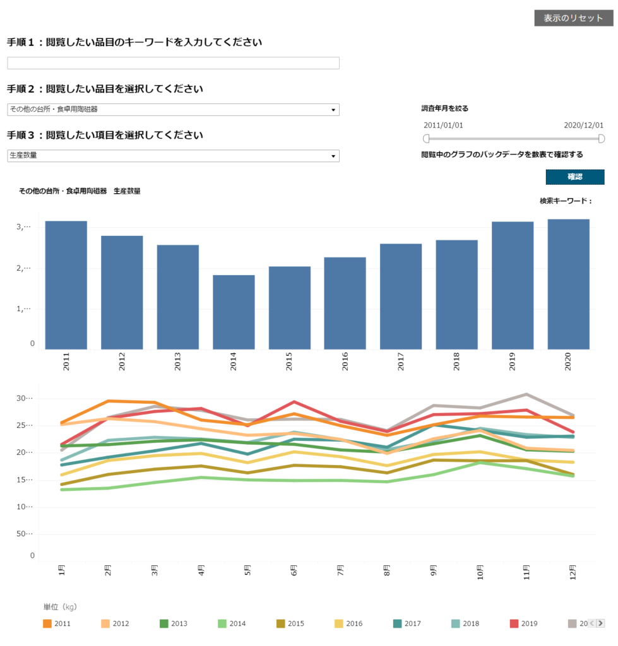Open the その他の台所・食卓用陶磁器 item dropdown
Viewport: 618px width, 646px height.
(173, 110)
